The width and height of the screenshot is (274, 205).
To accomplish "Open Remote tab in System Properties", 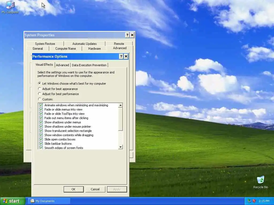I will pos(119,44).
